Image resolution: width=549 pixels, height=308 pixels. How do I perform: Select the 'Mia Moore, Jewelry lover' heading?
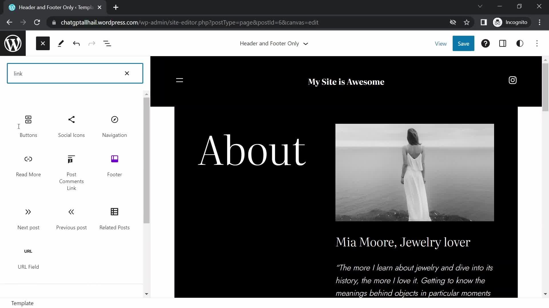point(403,242)
